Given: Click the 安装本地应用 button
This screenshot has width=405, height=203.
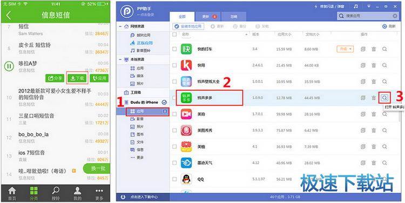Looking at the screenshot, I should tap(188, 26).
